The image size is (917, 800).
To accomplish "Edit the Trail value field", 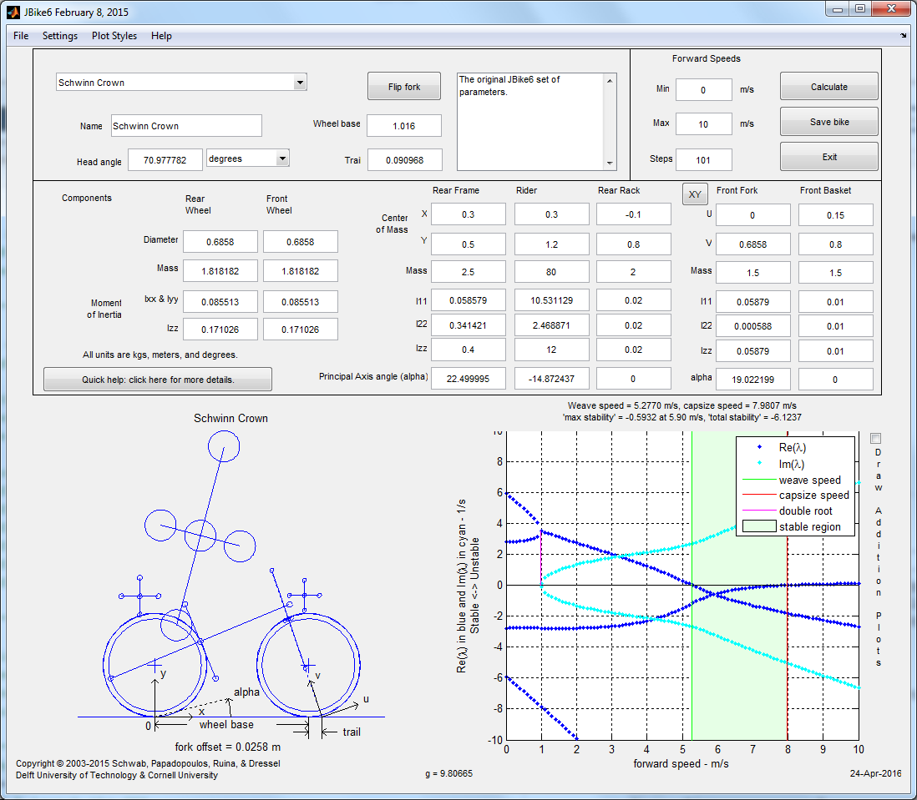I will (x=404, y=158).
